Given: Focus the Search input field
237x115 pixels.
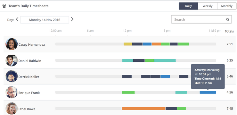Looking at the screenshot, I should (201, 19).
